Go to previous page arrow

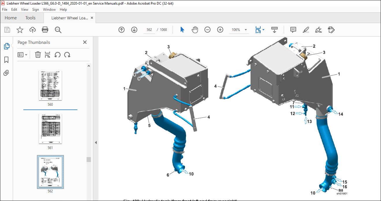122,30
